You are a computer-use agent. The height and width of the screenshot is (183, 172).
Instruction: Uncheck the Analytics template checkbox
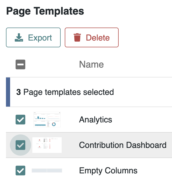point(20,120)
